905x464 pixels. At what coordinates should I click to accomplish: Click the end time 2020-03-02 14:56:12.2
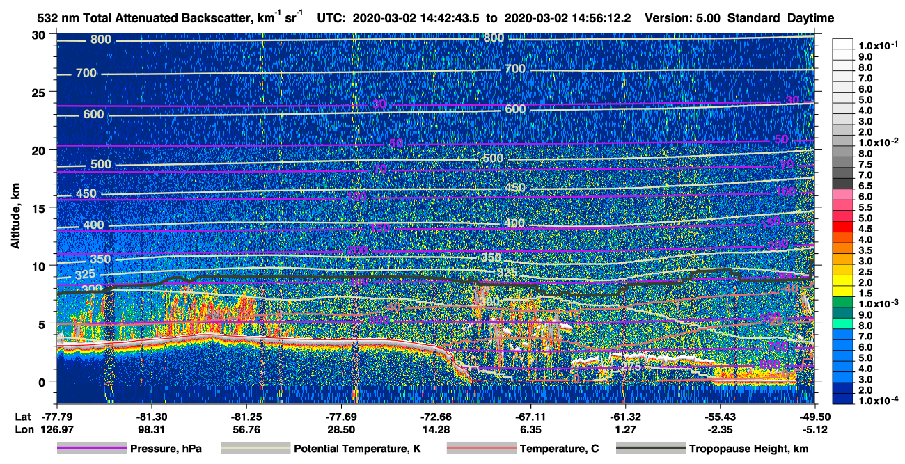pos(567,18)
